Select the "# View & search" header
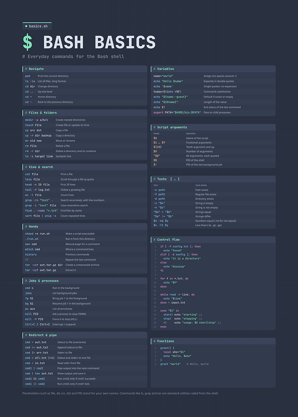 [84, 167]
